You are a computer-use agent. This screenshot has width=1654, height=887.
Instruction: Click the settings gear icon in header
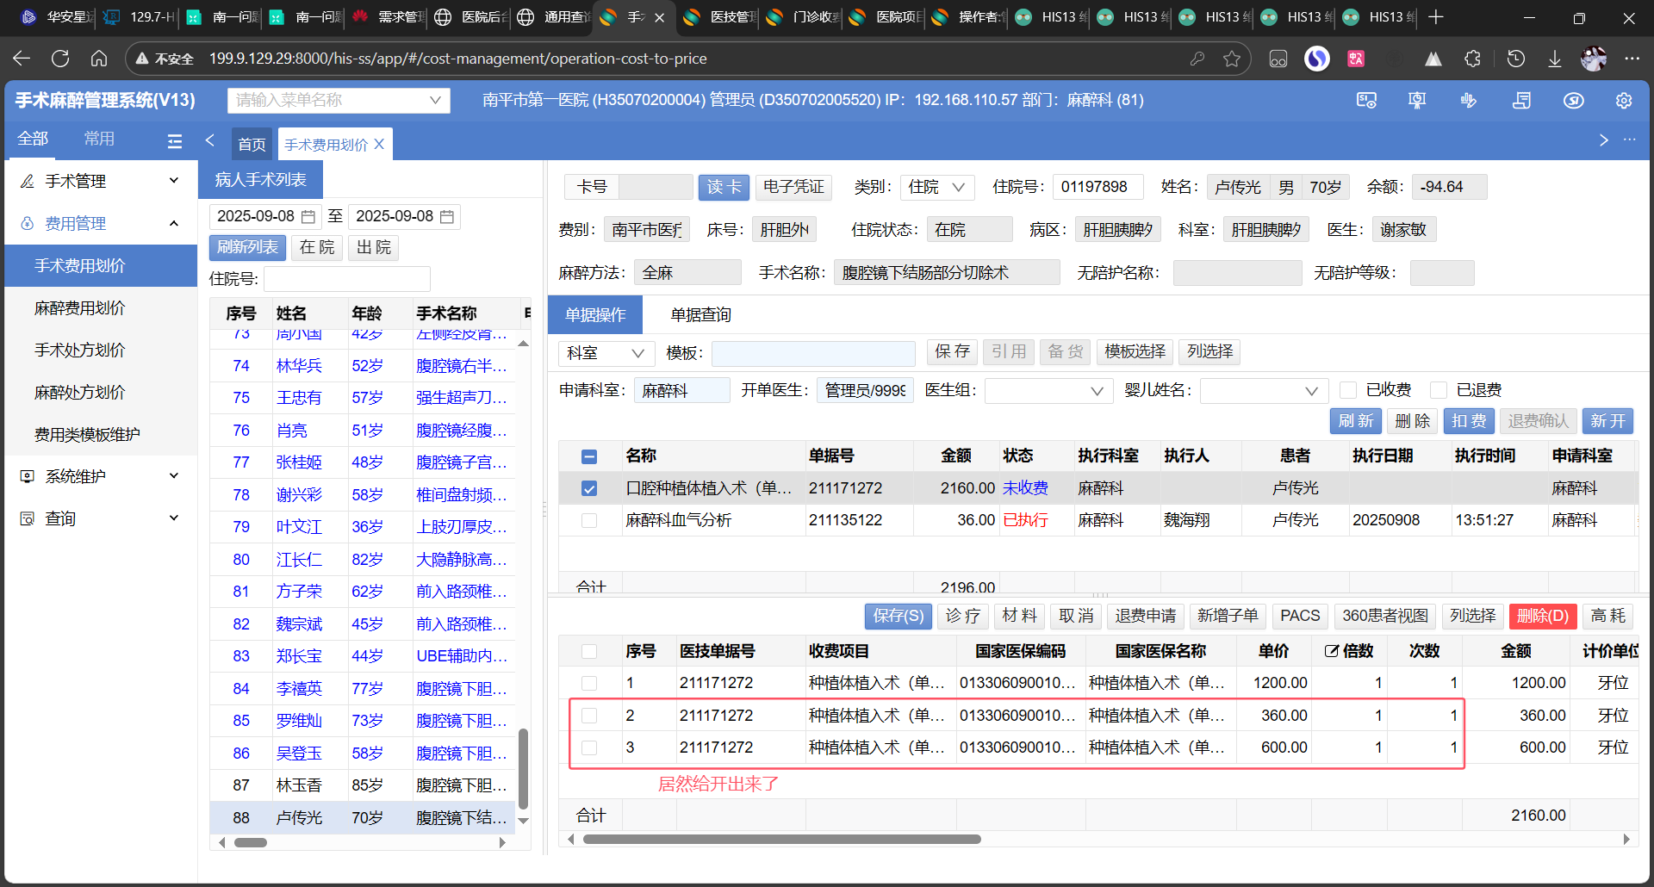click(x=1623, y=101)
